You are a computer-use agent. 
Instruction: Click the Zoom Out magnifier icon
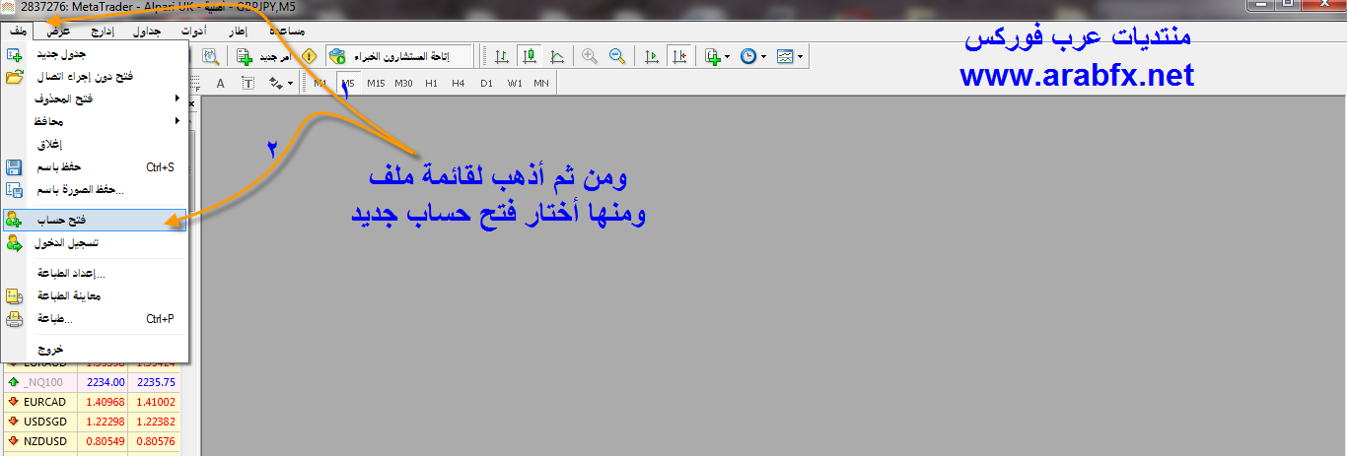617,57
